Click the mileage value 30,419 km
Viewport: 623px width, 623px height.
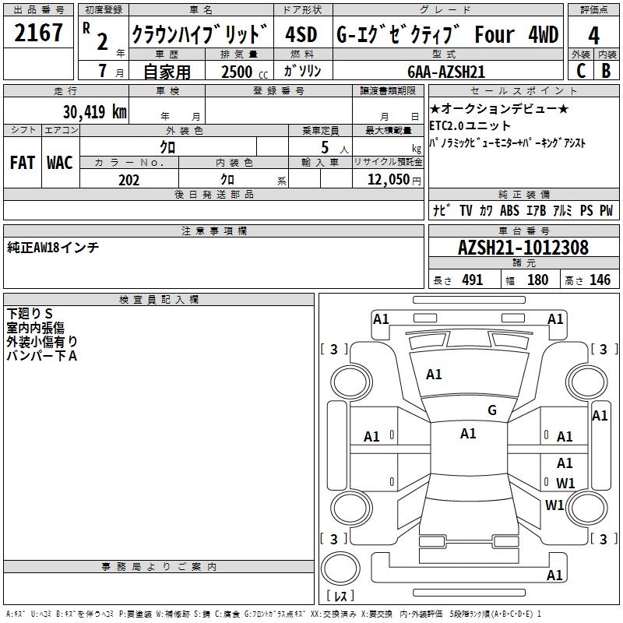(x=94, y=112)
